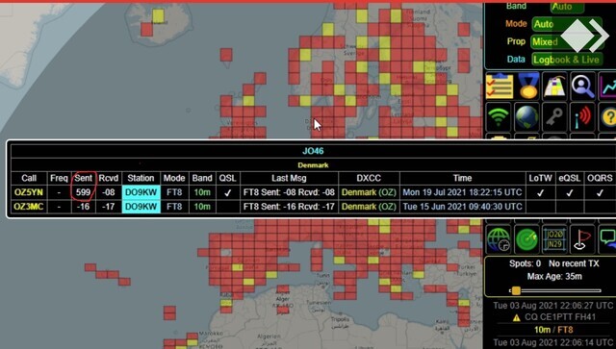Click 'FT8 Sent: -08 Rcvd: -08' message
Screen dimensions: 616x349
(x=289, y=192)
